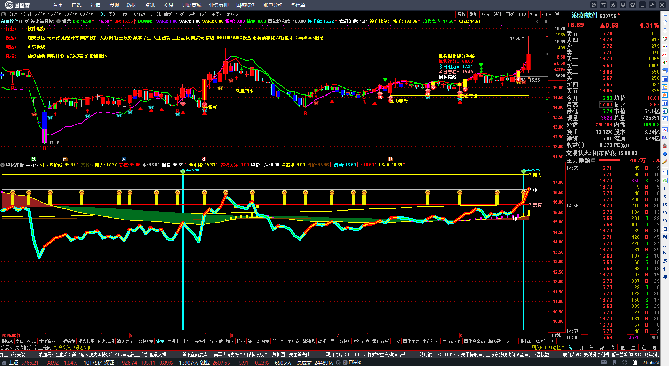Toggle the 擒龙 indicator circle icon
This screenshot has width=669, height=366.
tap(59, 21)
